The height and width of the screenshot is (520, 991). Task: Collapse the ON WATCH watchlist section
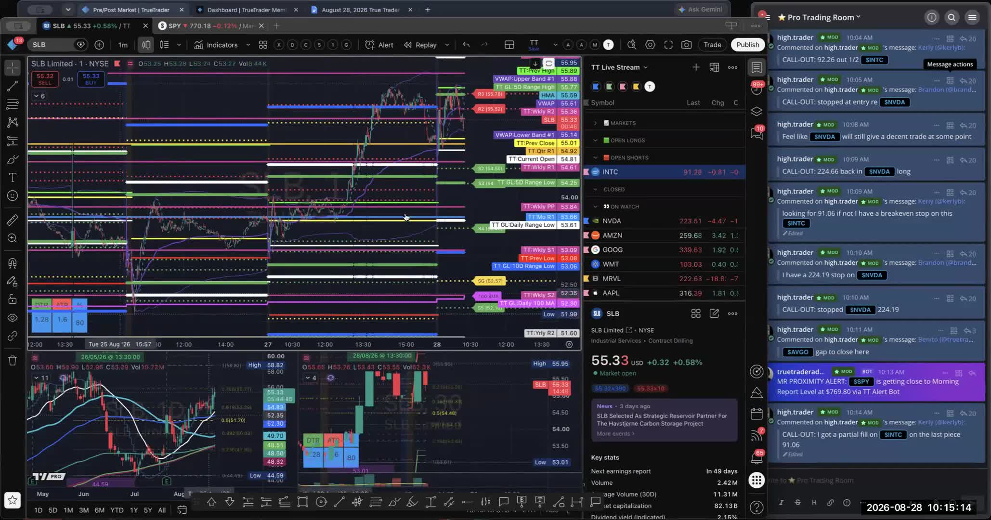(x=595, y=207)
